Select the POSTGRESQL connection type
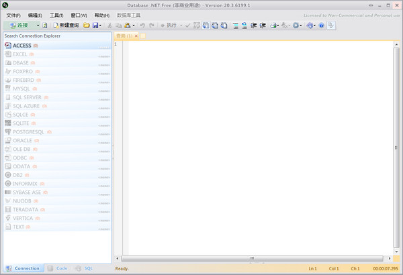Screen dimensions: 403x275 (28, 132)
